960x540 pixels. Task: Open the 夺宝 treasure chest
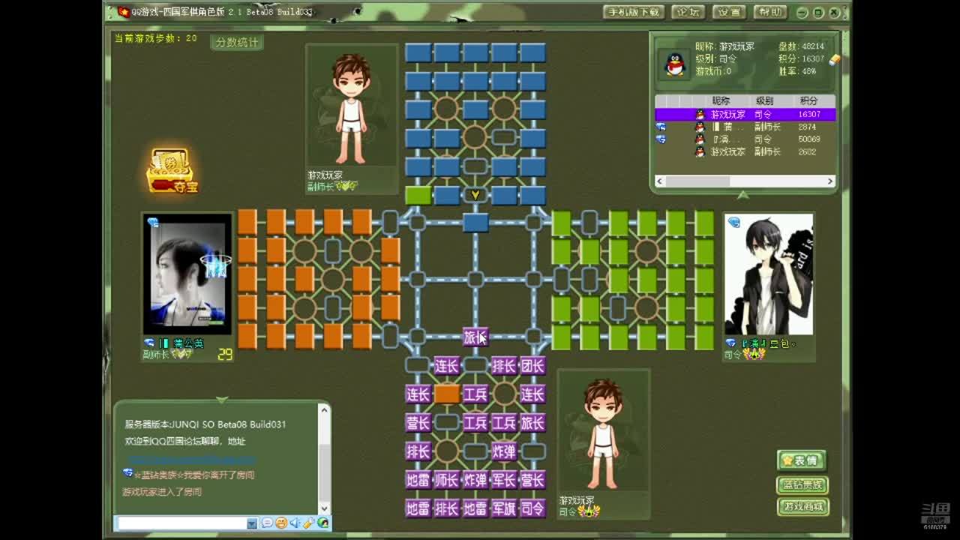click(172, 170)
